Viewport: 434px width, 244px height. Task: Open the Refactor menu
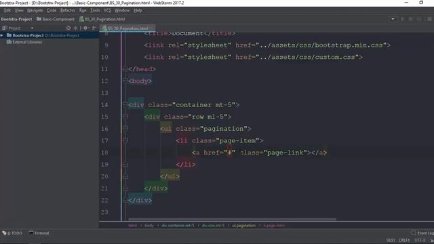(x=68, y=10)
